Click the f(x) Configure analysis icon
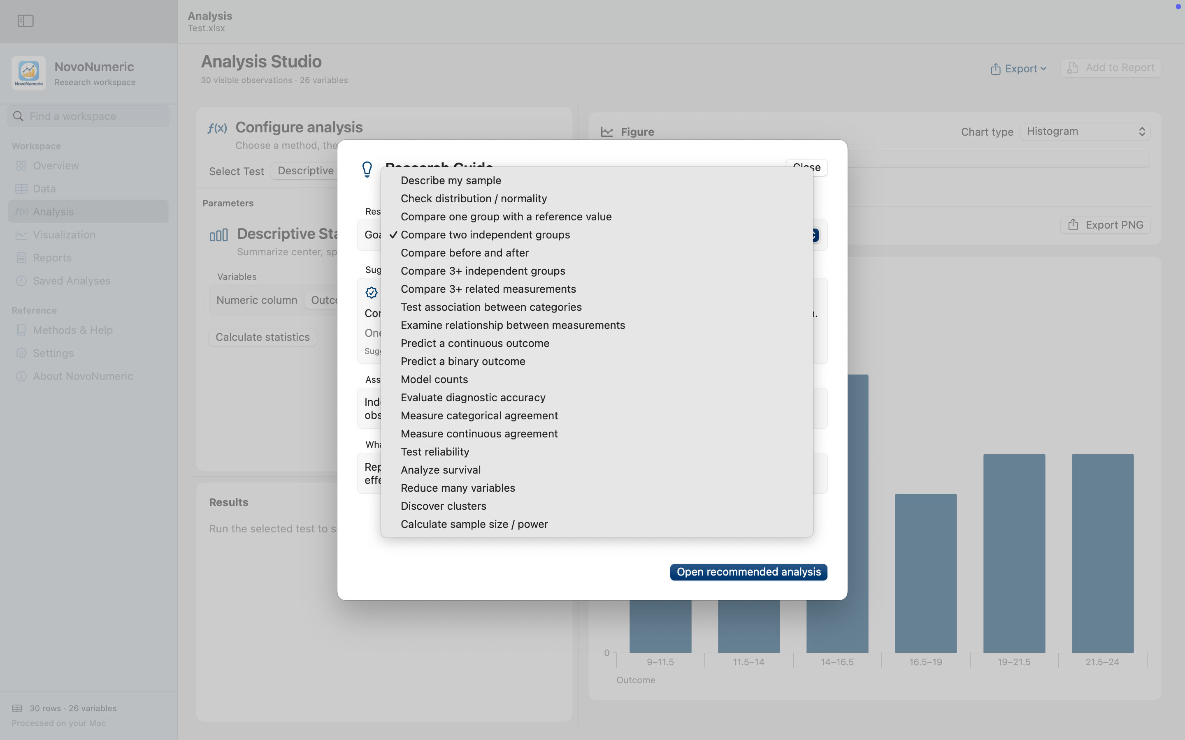 click(217, 128)
